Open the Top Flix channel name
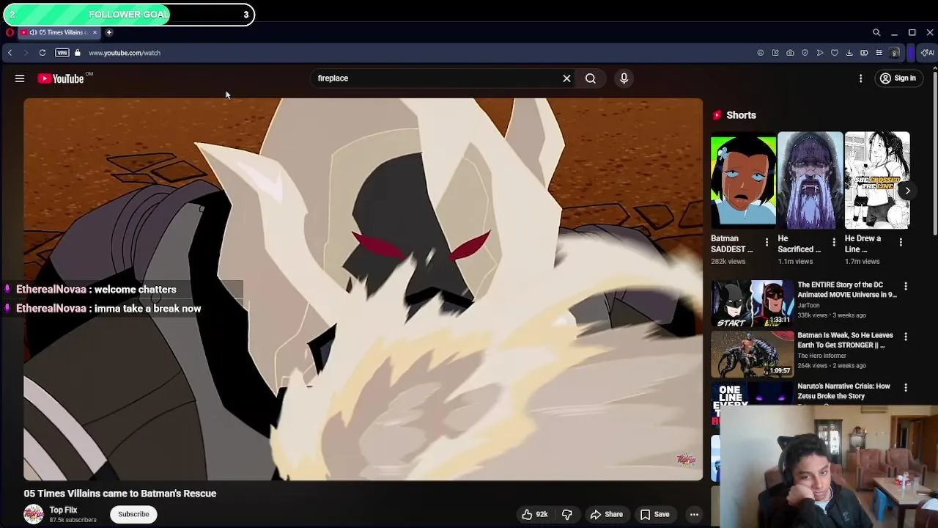 63,510
